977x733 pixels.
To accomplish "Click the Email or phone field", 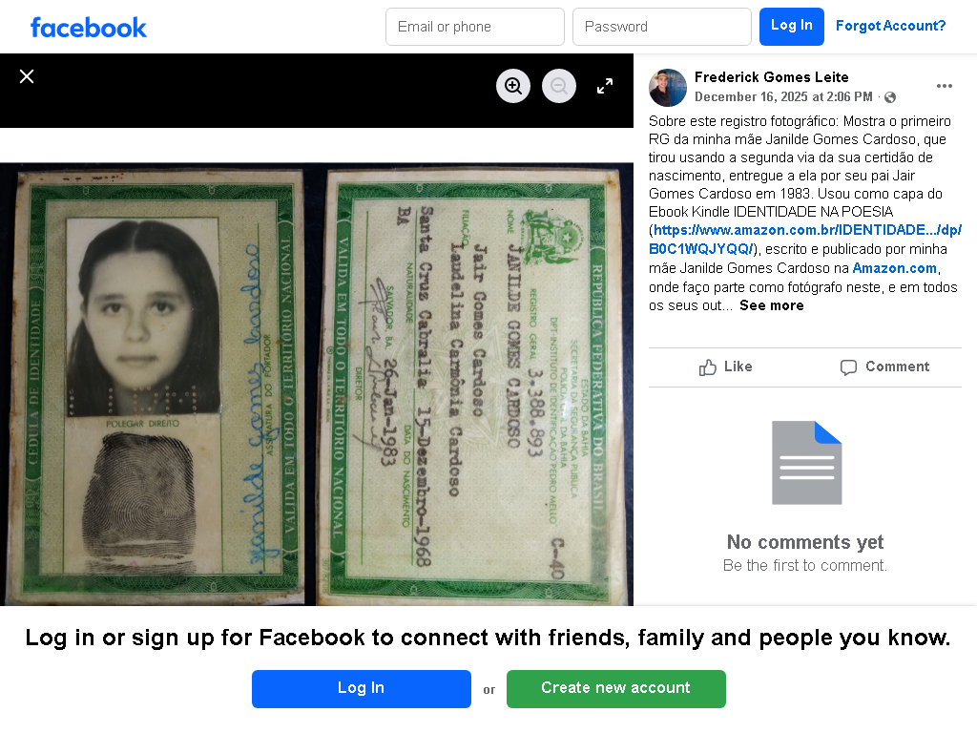I will (x=475, y=27).
